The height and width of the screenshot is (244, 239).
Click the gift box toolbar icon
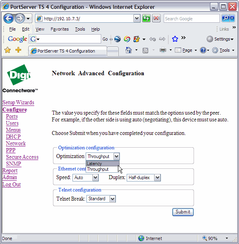(x=137, y=39)
